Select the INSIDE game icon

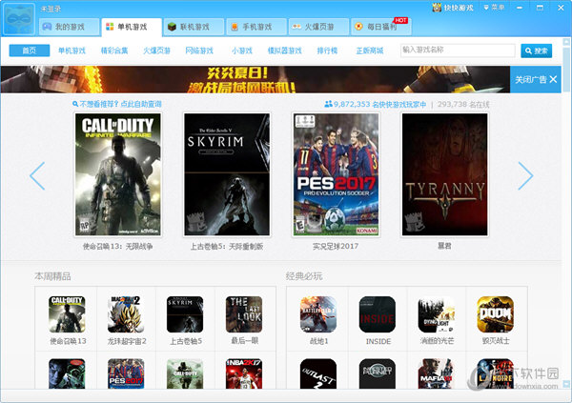coord(377,313)
